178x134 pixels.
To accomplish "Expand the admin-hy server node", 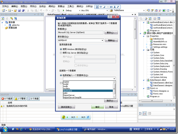I will click(x=5, y=25).
